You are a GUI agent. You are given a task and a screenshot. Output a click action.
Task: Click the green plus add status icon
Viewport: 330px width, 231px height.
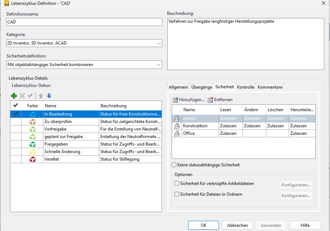(14, 96)
